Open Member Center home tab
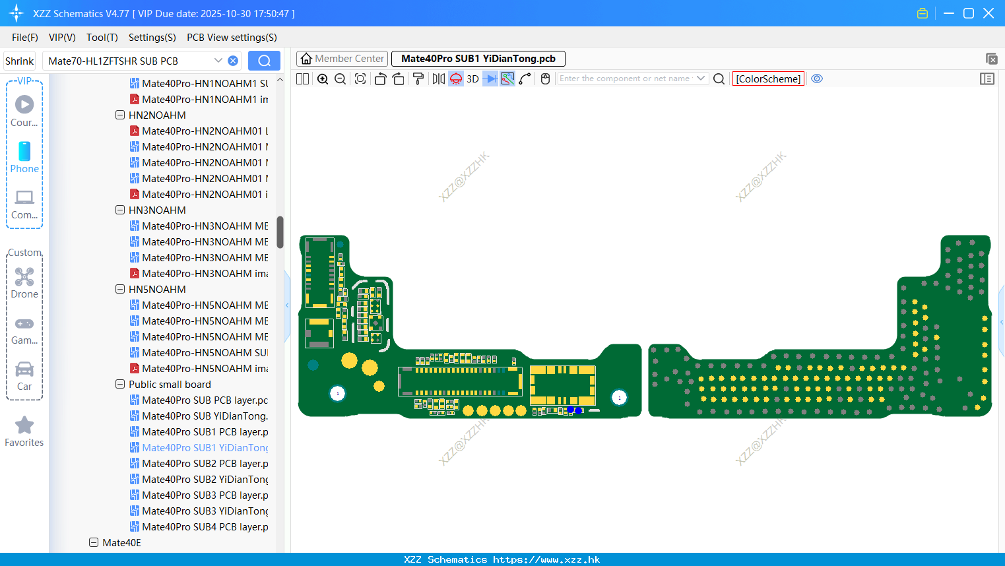 tap(342, 59)
